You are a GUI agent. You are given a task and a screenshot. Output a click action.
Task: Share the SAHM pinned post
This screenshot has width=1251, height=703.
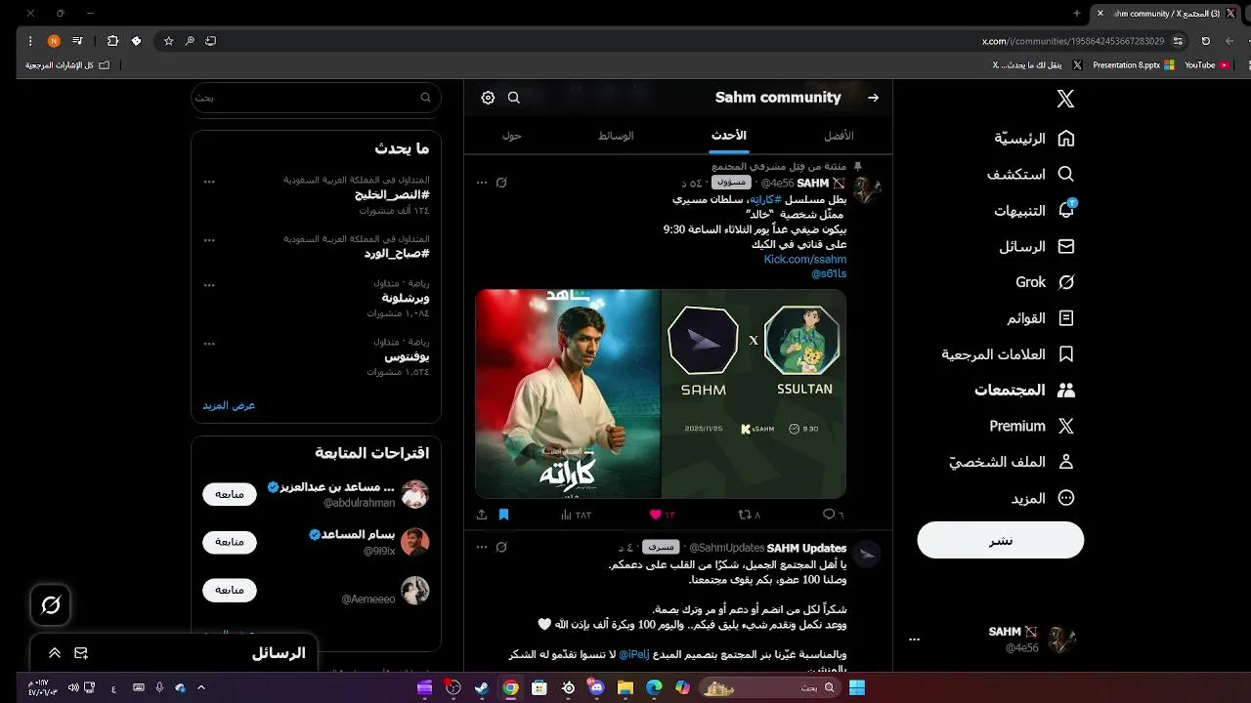(482, 515)
